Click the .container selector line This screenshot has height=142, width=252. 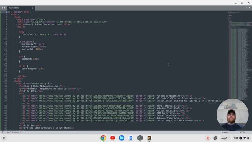click(x=27, y=42)
